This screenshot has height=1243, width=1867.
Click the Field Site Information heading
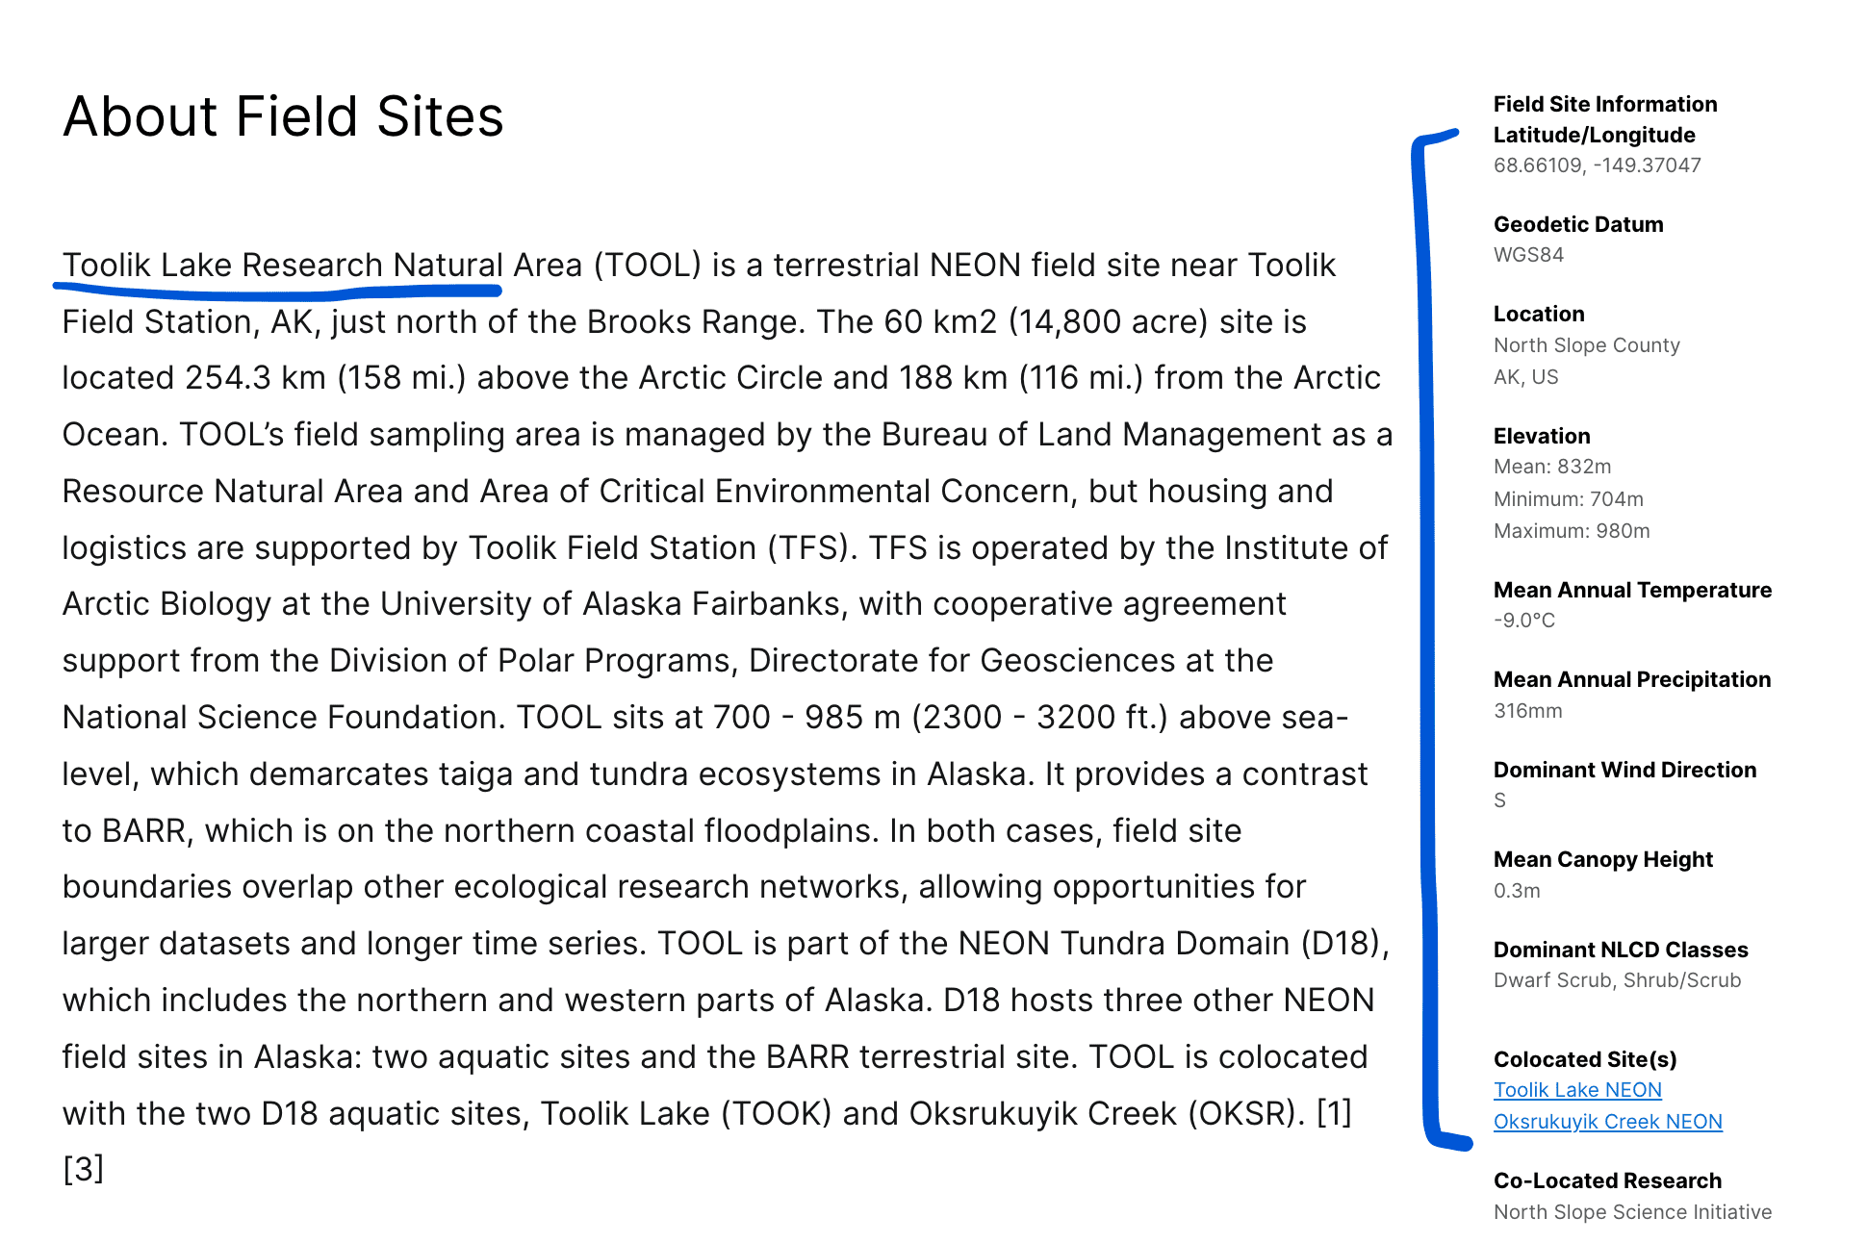pos(1605,104)
